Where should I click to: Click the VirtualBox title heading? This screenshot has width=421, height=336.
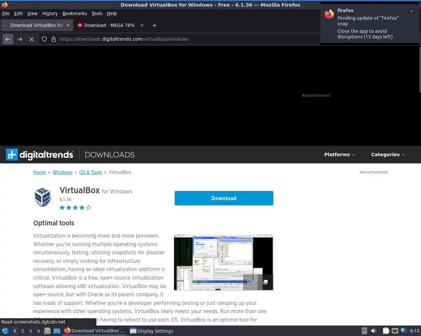point(80,190)
